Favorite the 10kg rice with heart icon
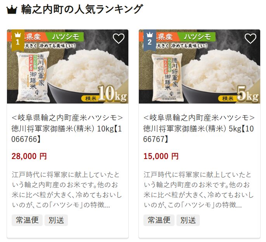This screenshot has height=242, width=266. point(119,39)
